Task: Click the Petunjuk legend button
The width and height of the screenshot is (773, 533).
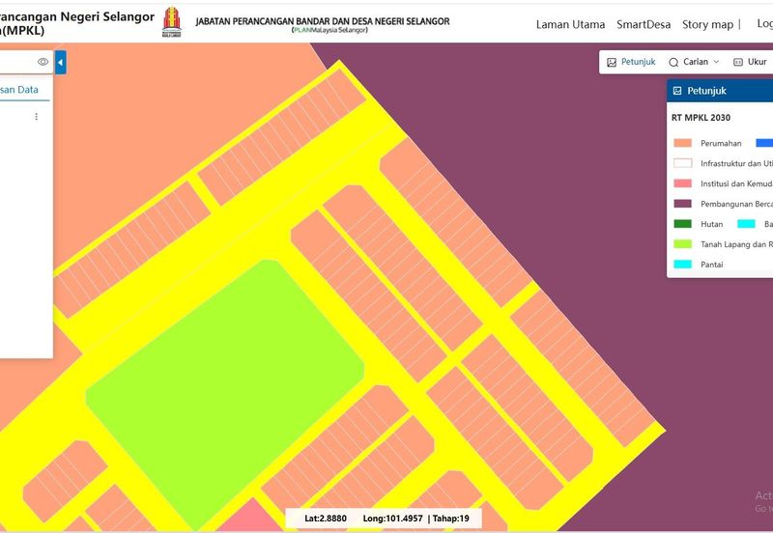Action: [x=631, y=62]
